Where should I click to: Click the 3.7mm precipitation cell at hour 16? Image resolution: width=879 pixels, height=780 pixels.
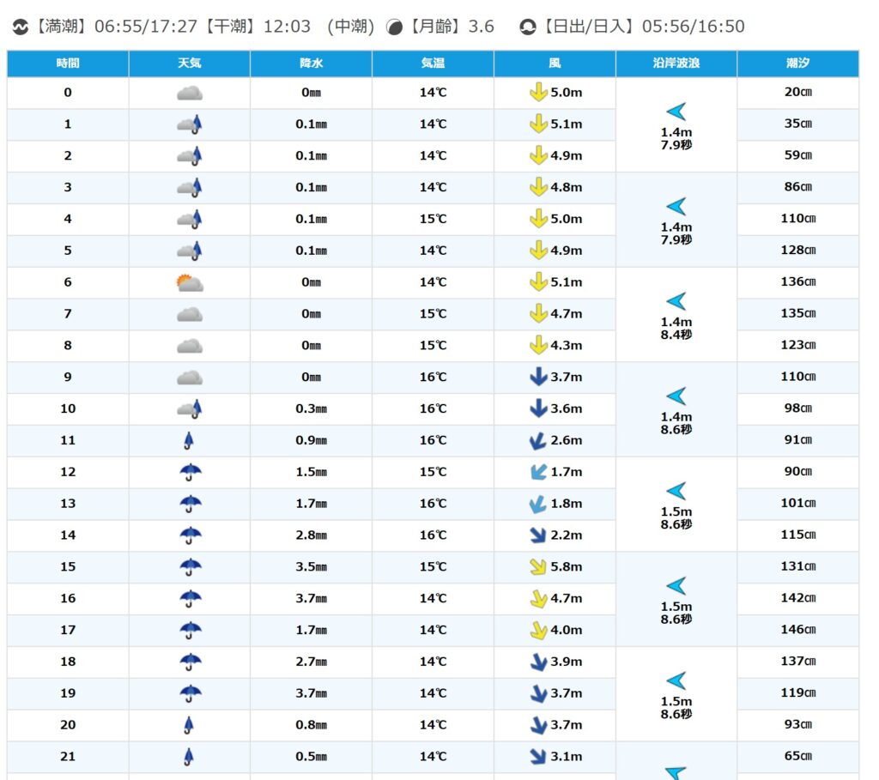coord(311,598)
